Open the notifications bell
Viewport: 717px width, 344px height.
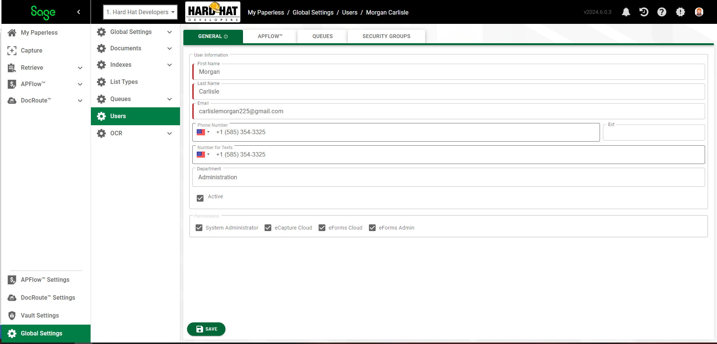626,12
